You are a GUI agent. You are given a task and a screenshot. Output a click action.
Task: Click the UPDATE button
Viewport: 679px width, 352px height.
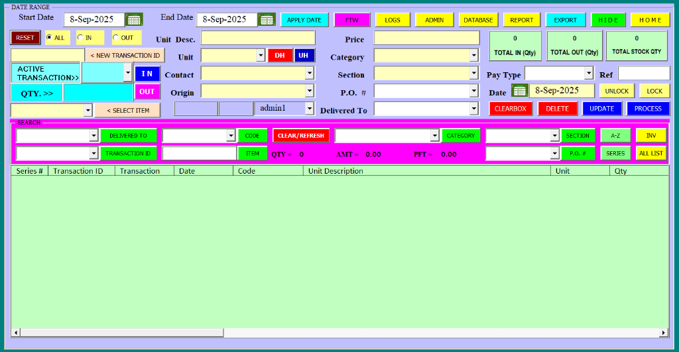[x=602, y=109]
